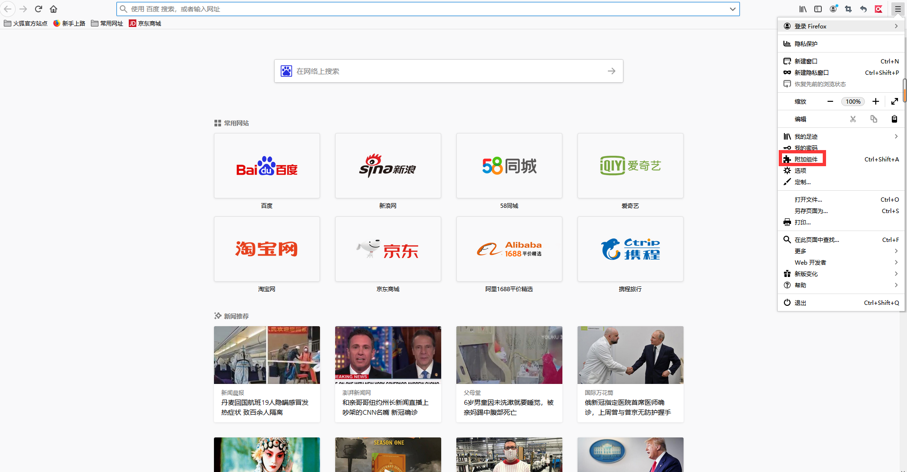Focus the 在网络上搜索 search box
This screenshot has width=907, height=472.
(x=448, y=71)
